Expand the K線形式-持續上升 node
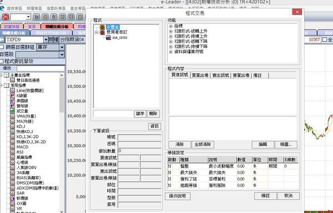333x213 pixels. (x=171, y=36)
